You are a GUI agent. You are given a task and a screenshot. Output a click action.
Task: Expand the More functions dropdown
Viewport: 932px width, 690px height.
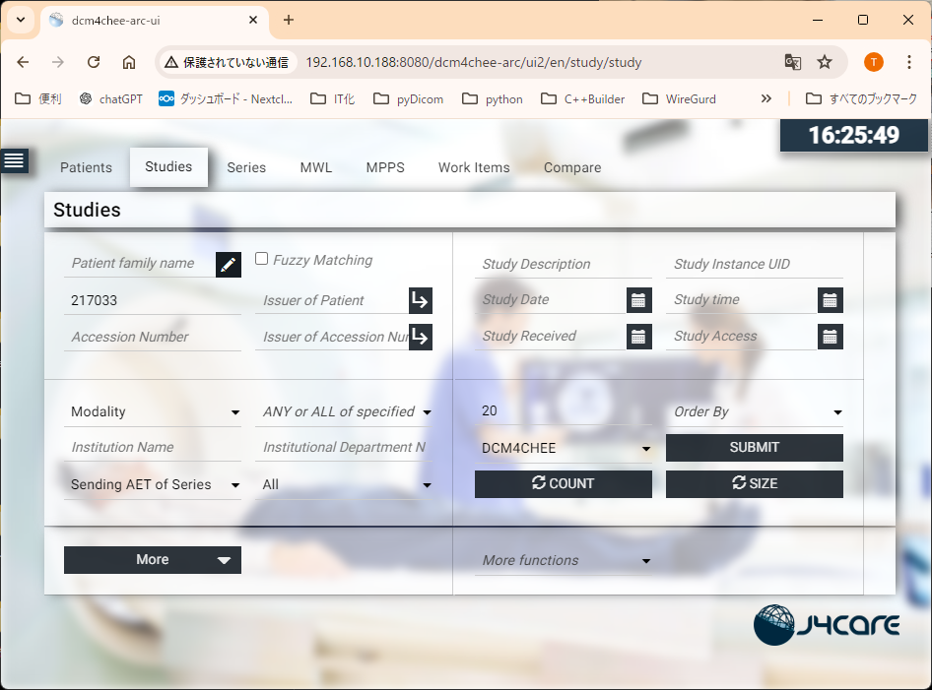pyautogui.click(x=564, y=561)
